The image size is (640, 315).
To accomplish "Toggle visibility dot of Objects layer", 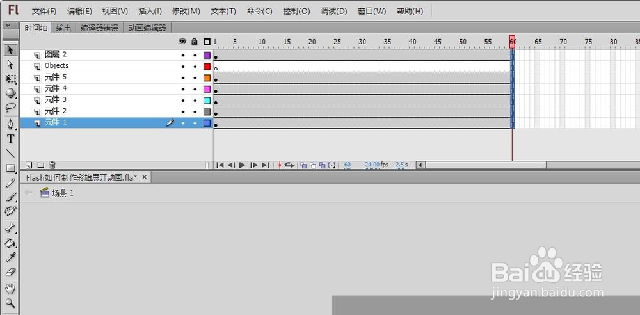I will (x=183, y=67).
